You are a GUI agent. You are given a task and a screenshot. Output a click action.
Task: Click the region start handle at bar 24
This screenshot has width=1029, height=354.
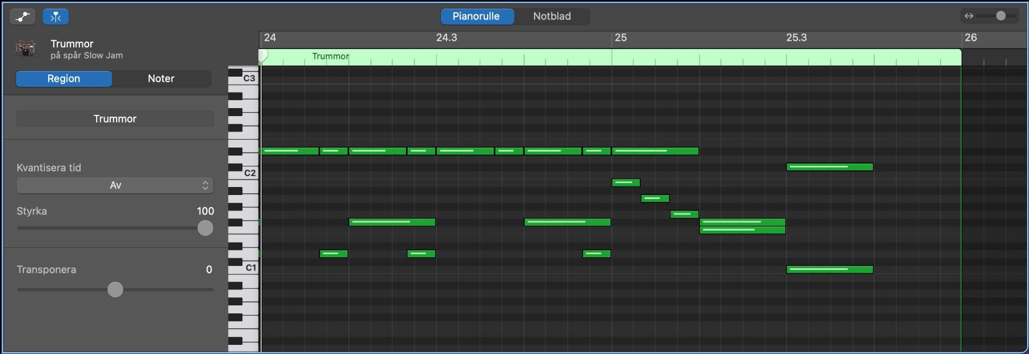point(264,55)
